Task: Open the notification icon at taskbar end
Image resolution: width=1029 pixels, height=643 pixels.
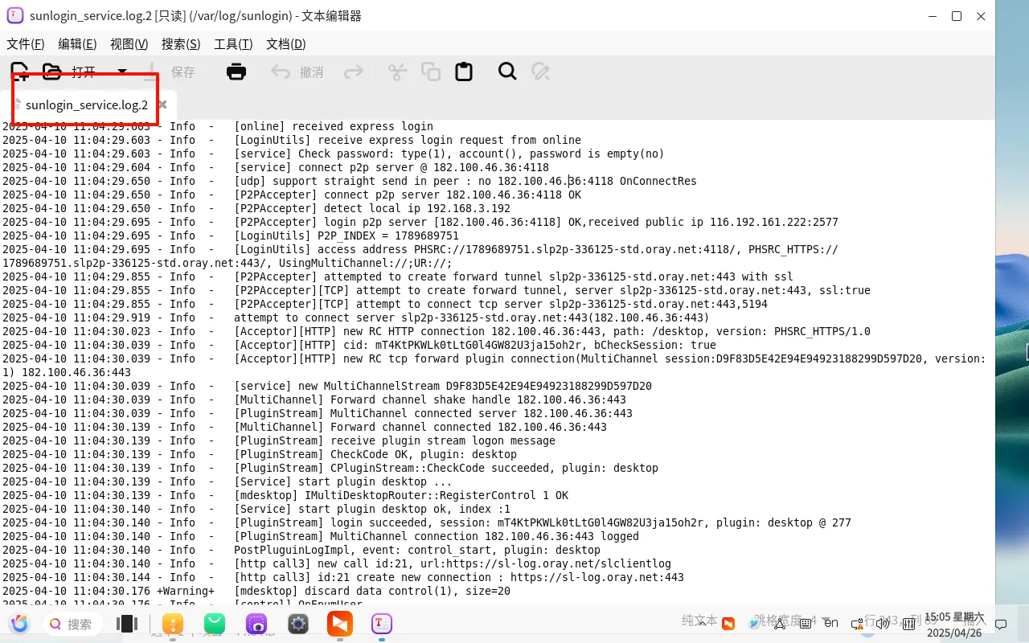Action: pyautogui.click(x=1001, y=624)
